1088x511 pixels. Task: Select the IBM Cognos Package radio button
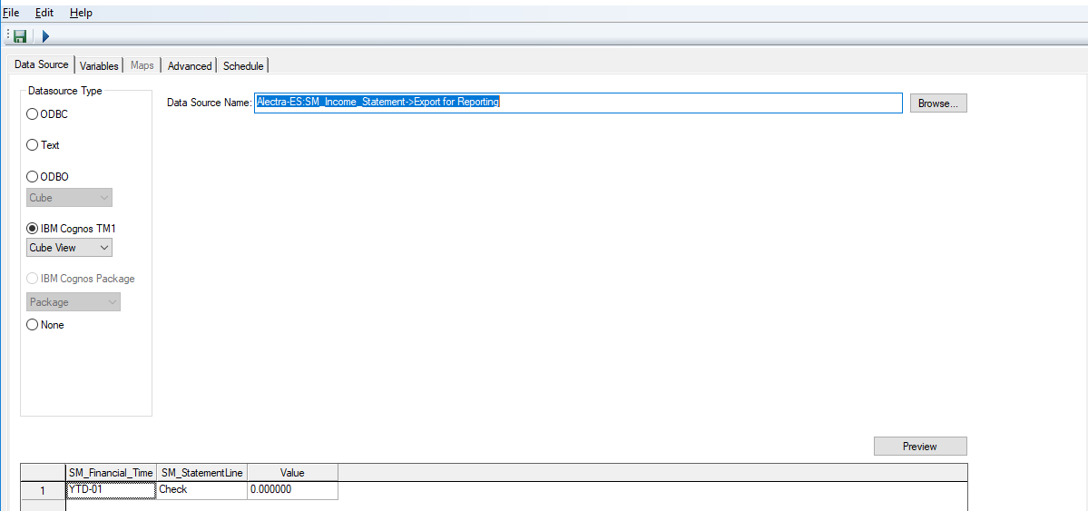coord(32,279)
